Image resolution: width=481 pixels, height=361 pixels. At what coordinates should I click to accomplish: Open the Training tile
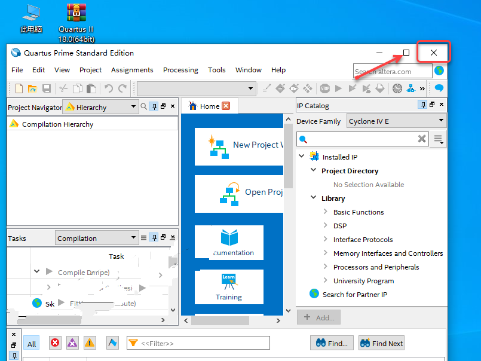click(229, 287)
